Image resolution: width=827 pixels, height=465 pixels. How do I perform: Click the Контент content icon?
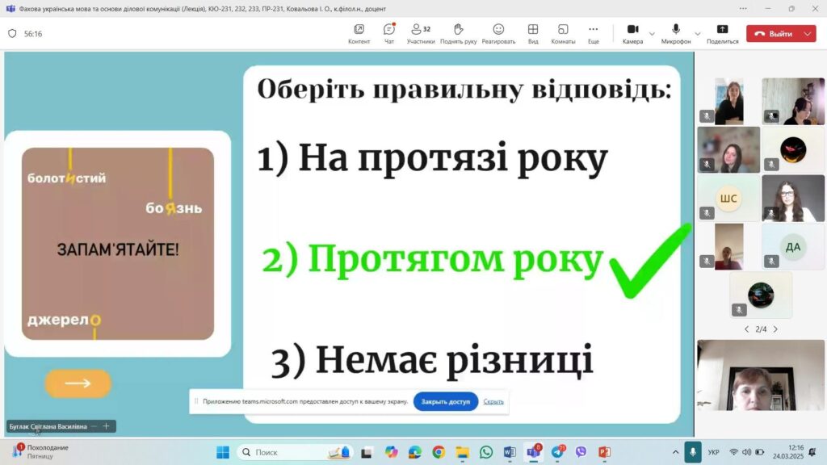[359, 33]
